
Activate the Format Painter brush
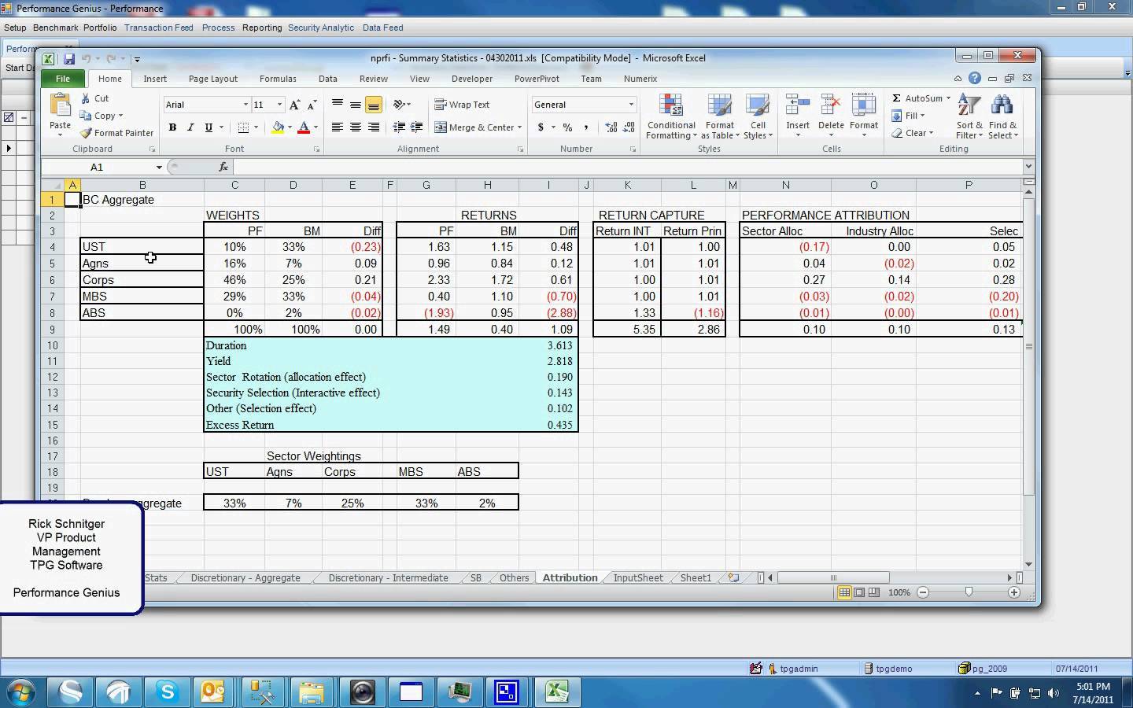point(87,133)
